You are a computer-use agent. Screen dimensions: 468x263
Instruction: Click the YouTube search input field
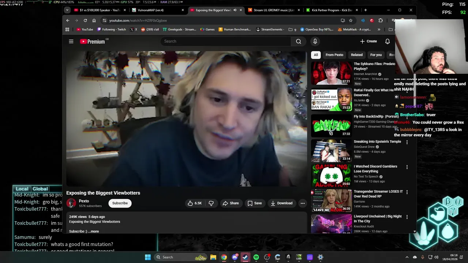point(226,41)
